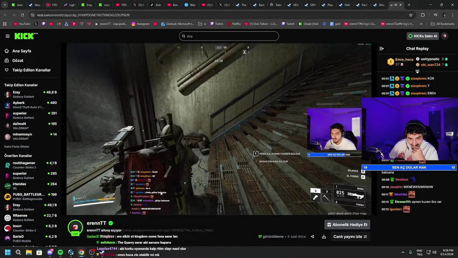
Task: Click SEN AÇ DOLAR KNK poll bar
Action: [409, 167]
